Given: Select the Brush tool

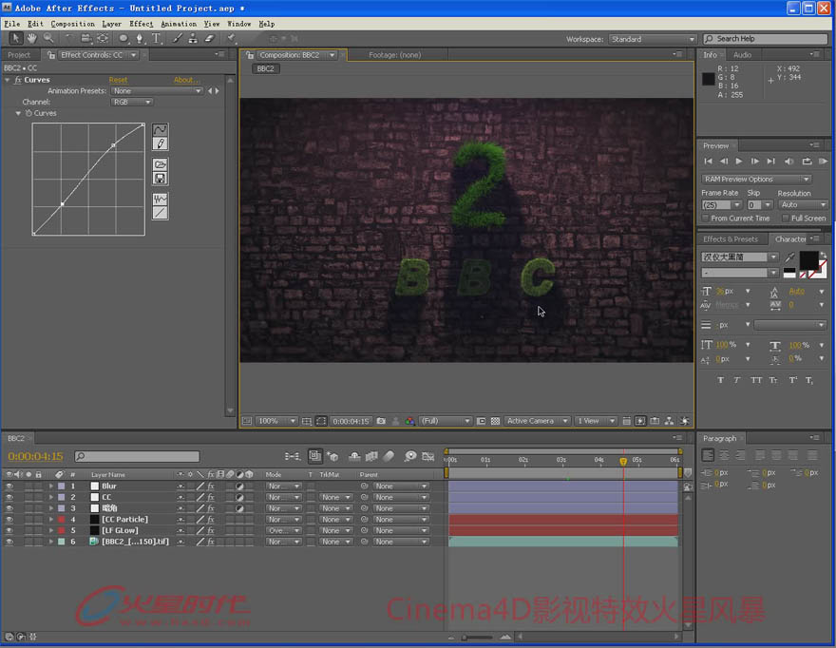Looking at the screenshot, I should point(177,38).
